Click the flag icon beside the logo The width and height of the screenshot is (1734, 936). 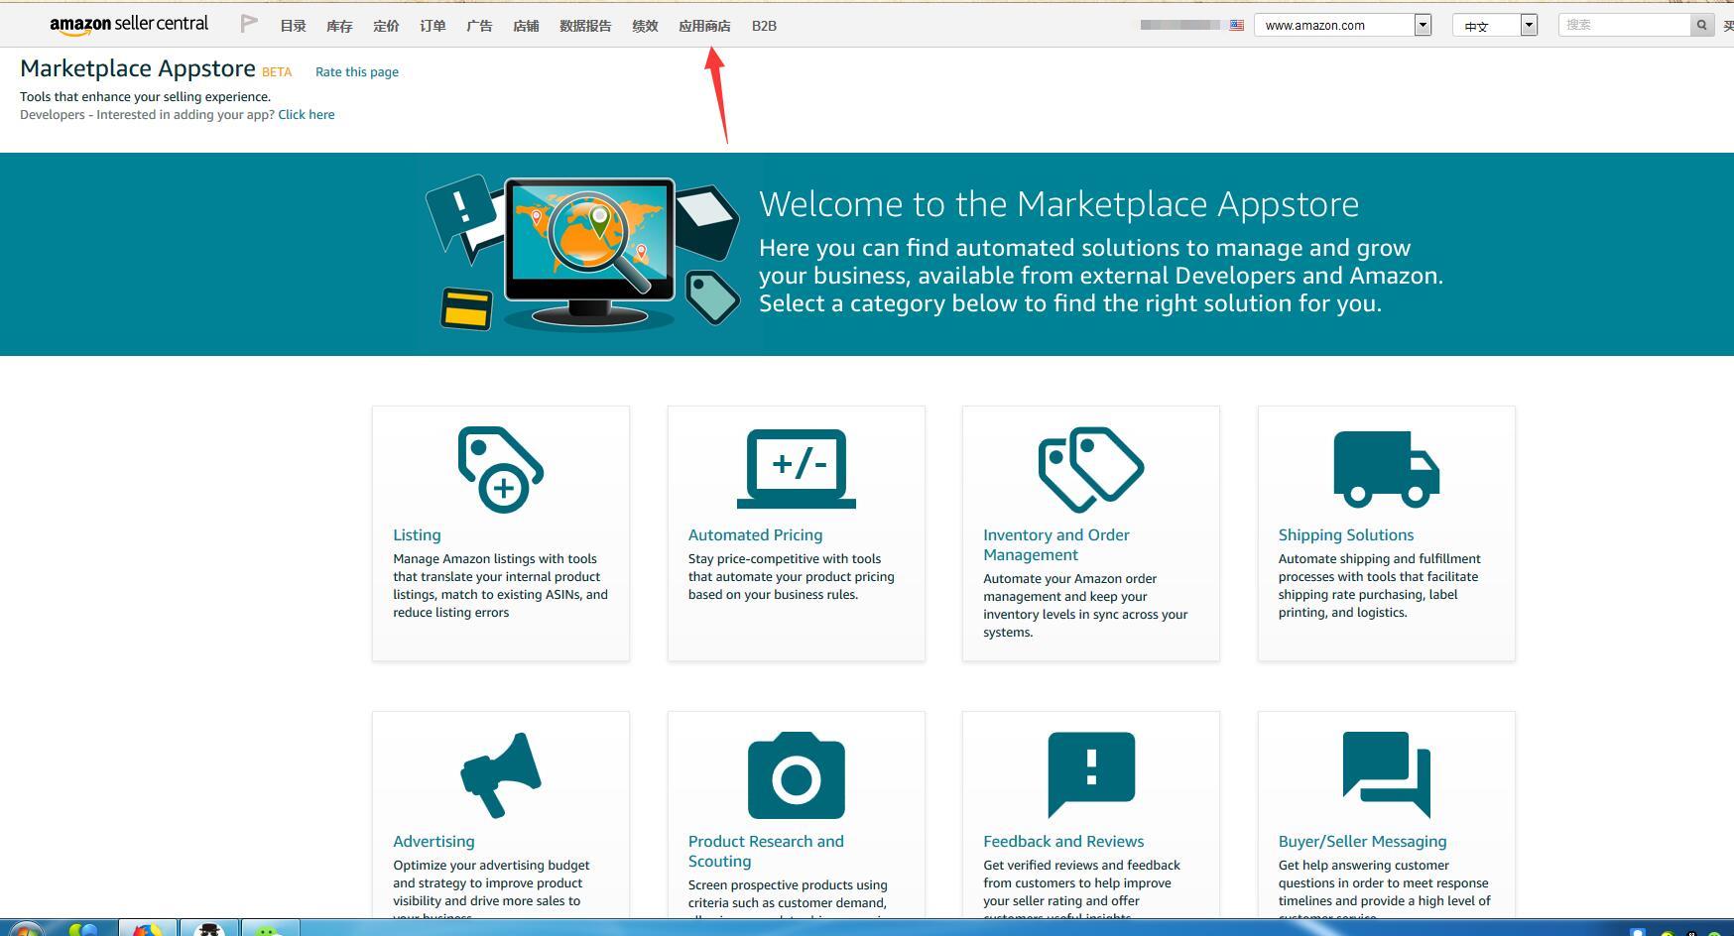point(249,24)
